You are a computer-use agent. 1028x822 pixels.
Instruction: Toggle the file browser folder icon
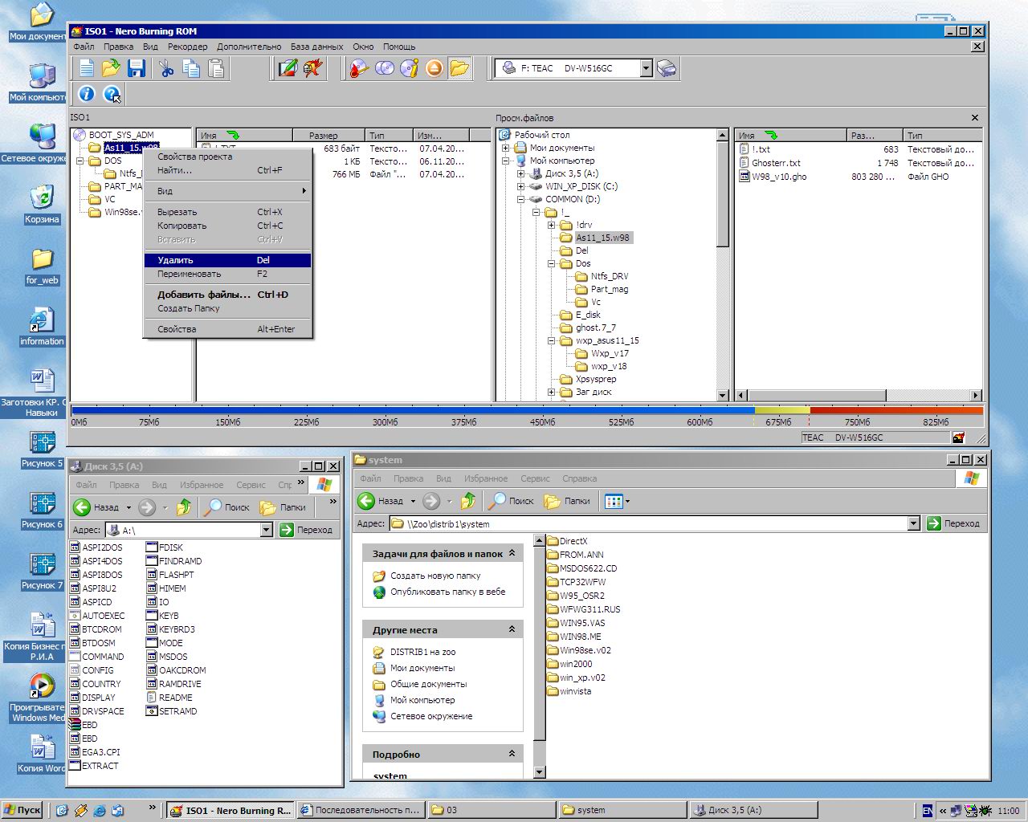[x=459, y=68]
